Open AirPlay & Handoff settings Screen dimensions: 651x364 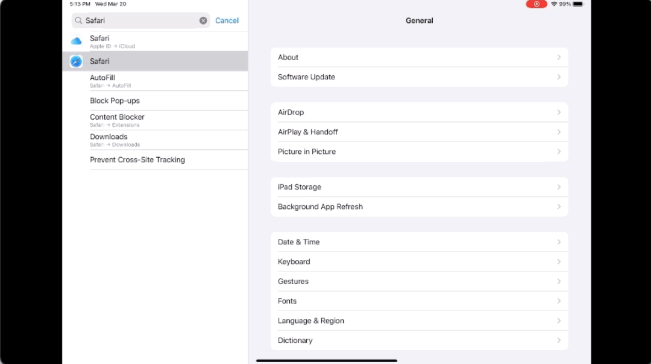click(x=419, y=132)
